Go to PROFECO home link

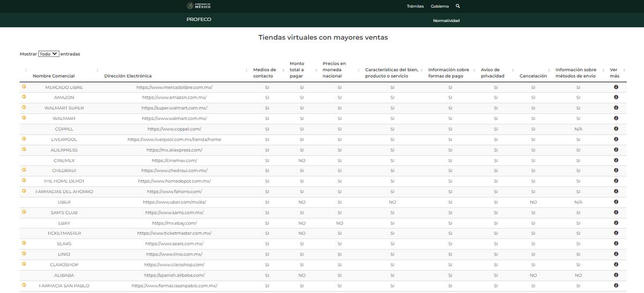pyautogui.click(x=199, y=20)
